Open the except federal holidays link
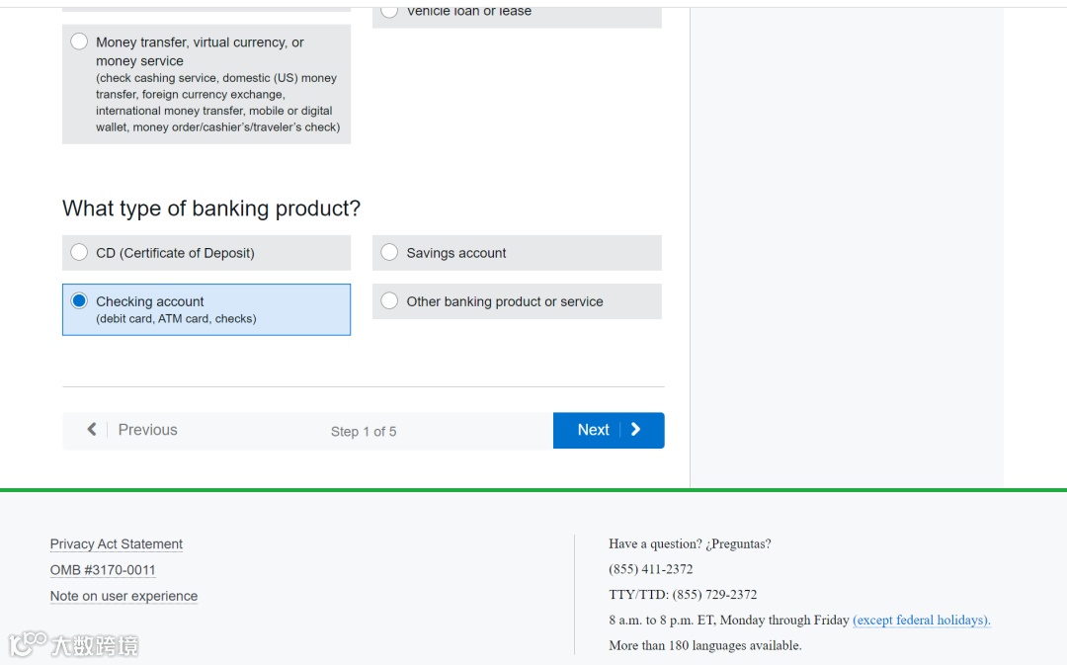The height and width of the screenshot is (665, 1067). pyautogui.click(x=921, y=621)
